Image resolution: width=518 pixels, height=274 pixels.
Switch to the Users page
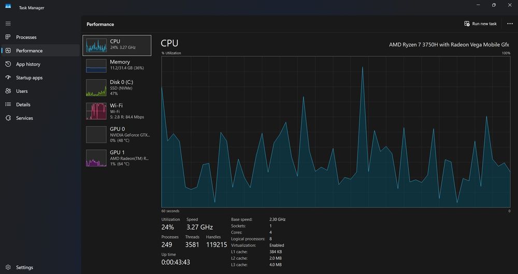[x=22, y=92]
